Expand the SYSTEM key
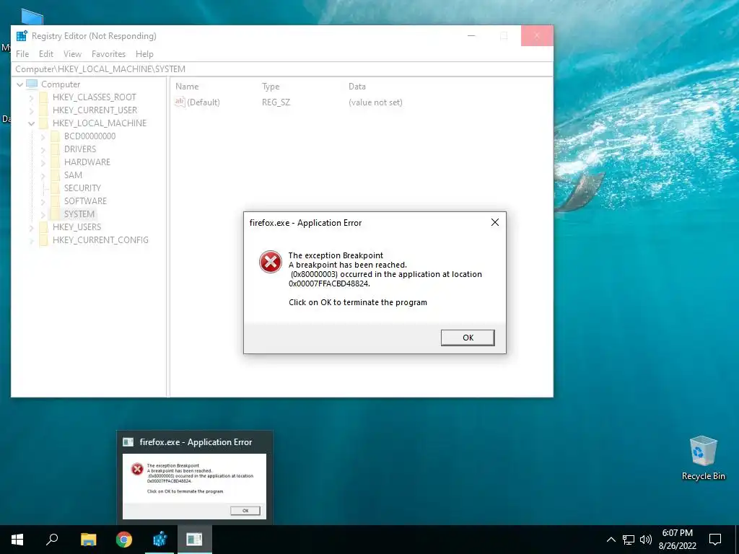Image resolution: width=739 pixels, height=554 pixels. click(43, 214)
